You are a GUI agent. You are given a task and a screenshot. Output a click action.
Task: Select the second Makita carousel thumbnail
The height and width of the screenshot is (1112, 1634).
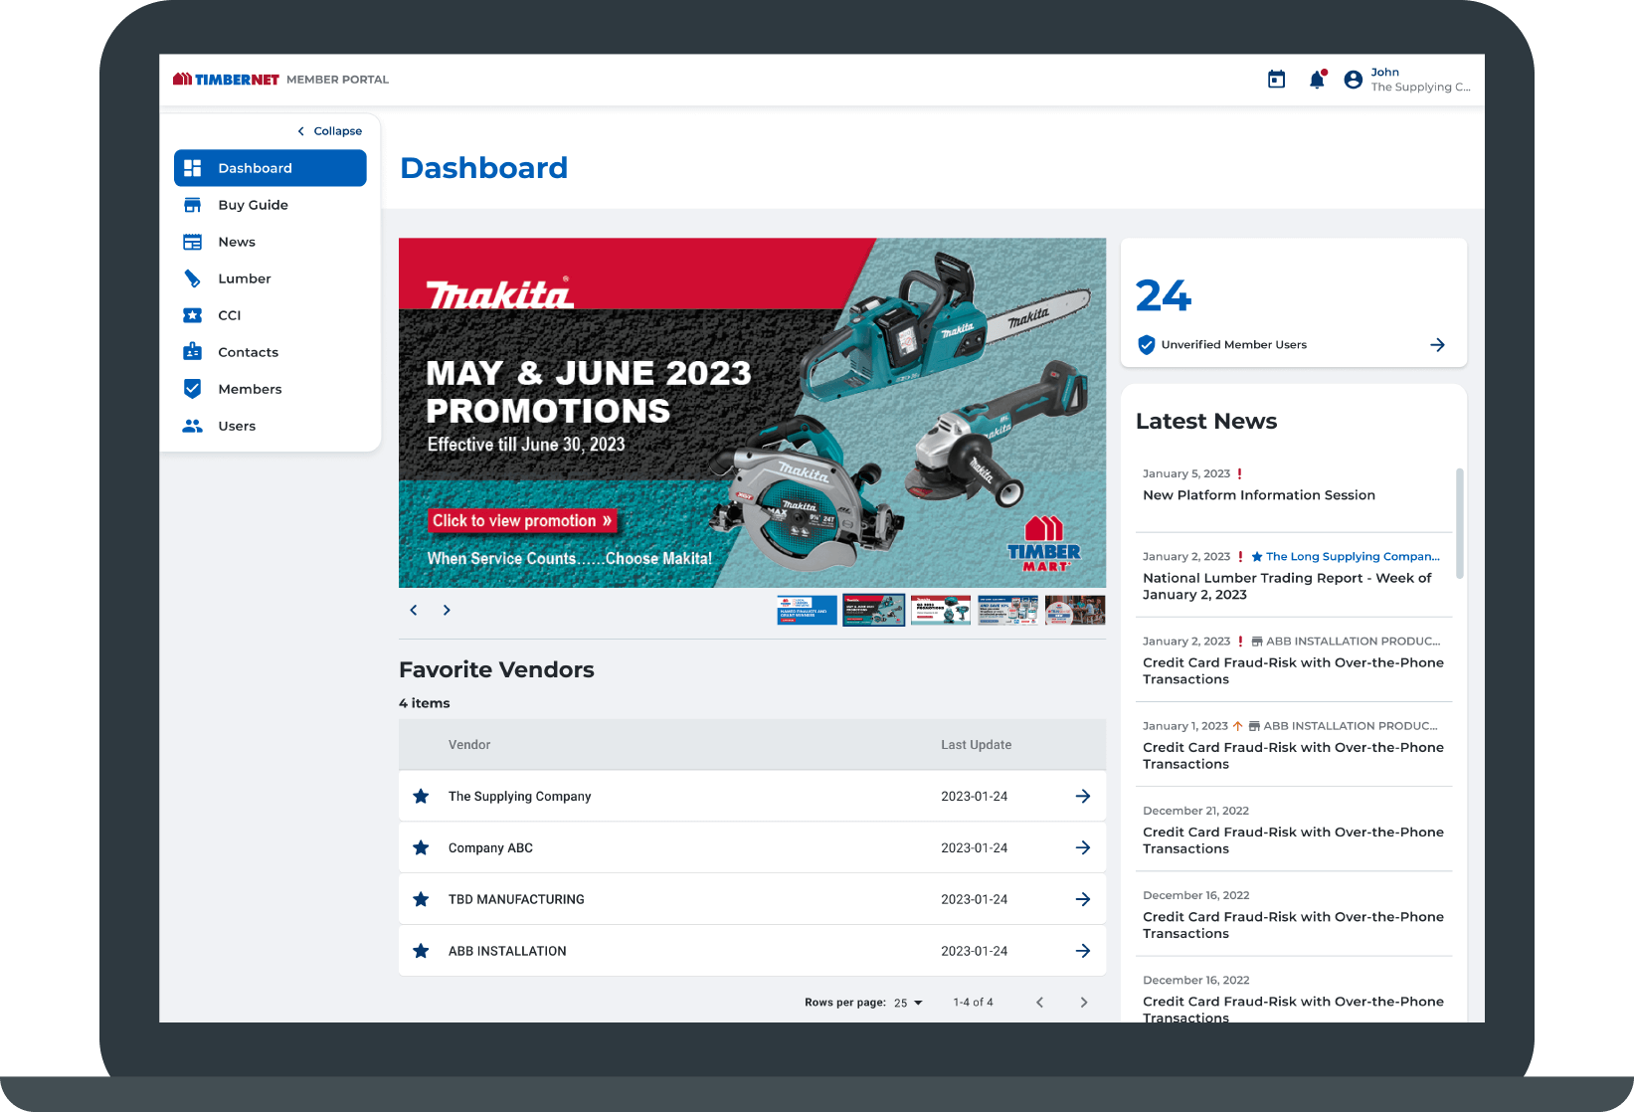[874, 610]
